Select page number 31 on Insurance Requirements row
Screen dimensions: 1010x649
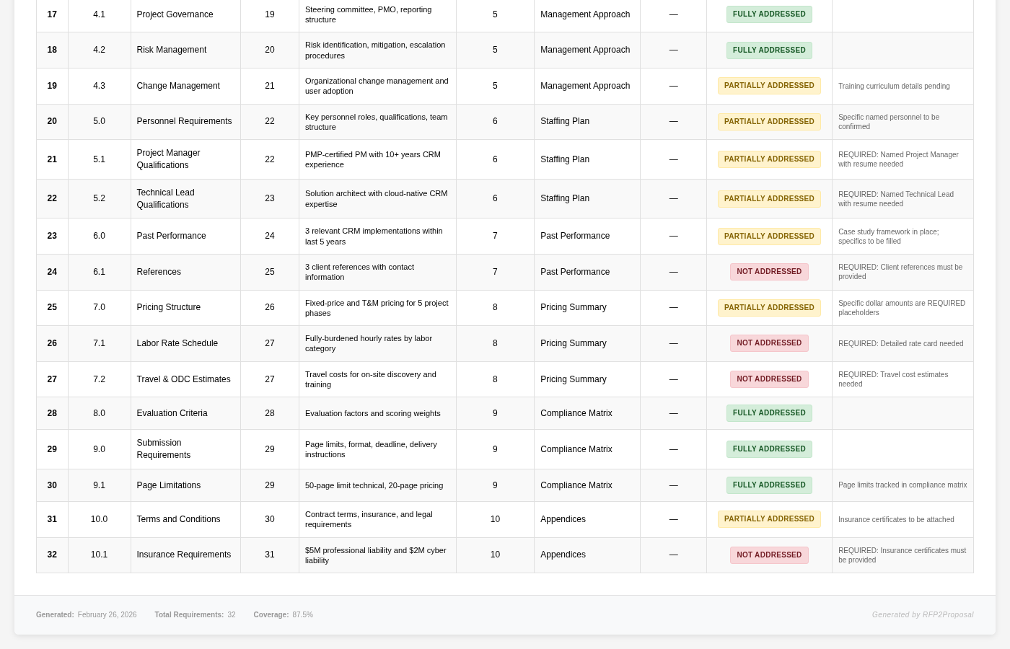[270, 555]
